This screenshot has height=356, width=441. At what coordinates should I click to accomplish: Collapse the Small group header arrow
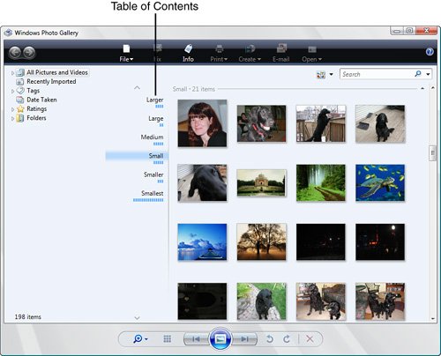422,88
